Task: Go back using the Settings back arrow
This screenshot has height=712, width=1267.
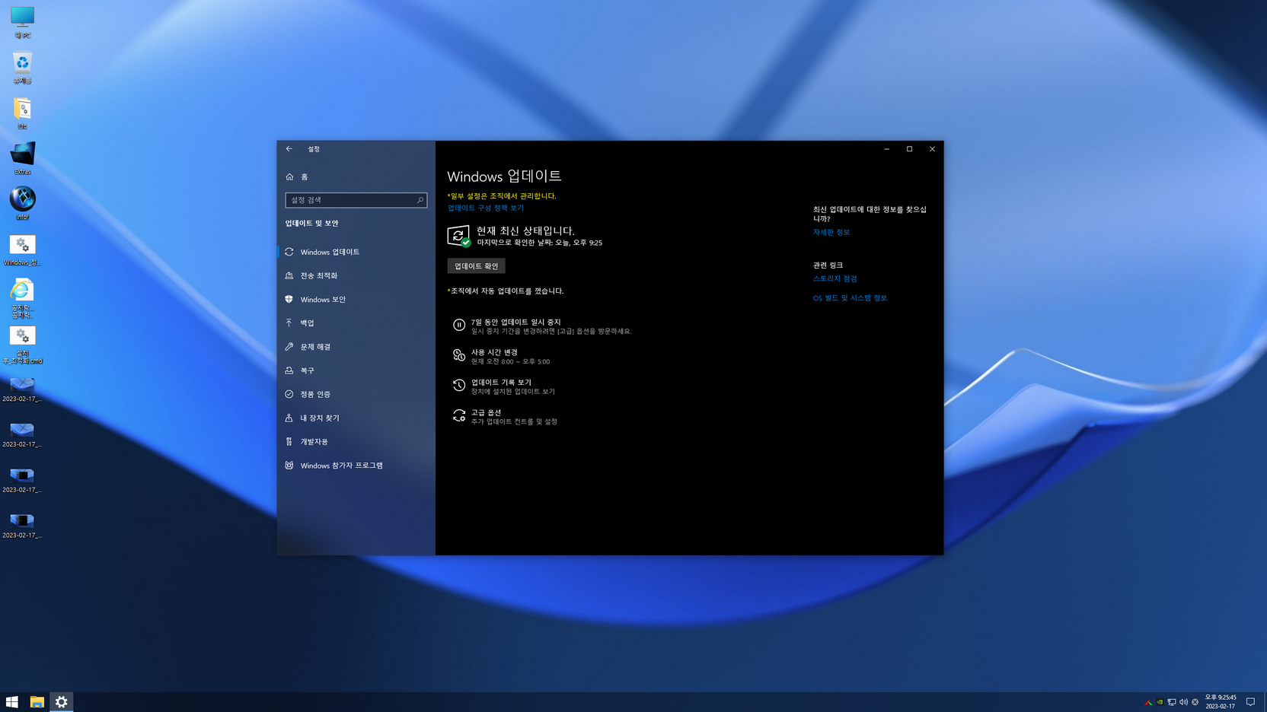Action: [289, 149]
